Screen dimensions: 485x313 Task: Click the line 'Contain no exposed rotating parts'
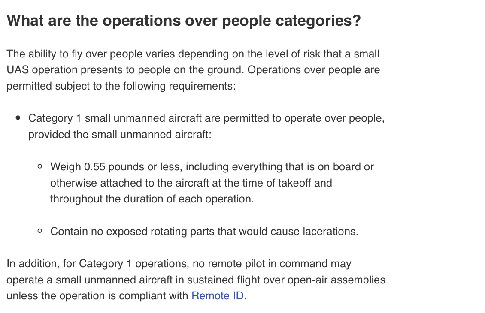click(204, 231)
